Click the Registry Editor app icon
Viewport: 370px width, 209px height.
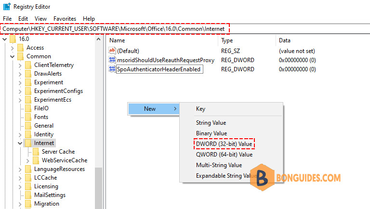[x=7, y=6]
